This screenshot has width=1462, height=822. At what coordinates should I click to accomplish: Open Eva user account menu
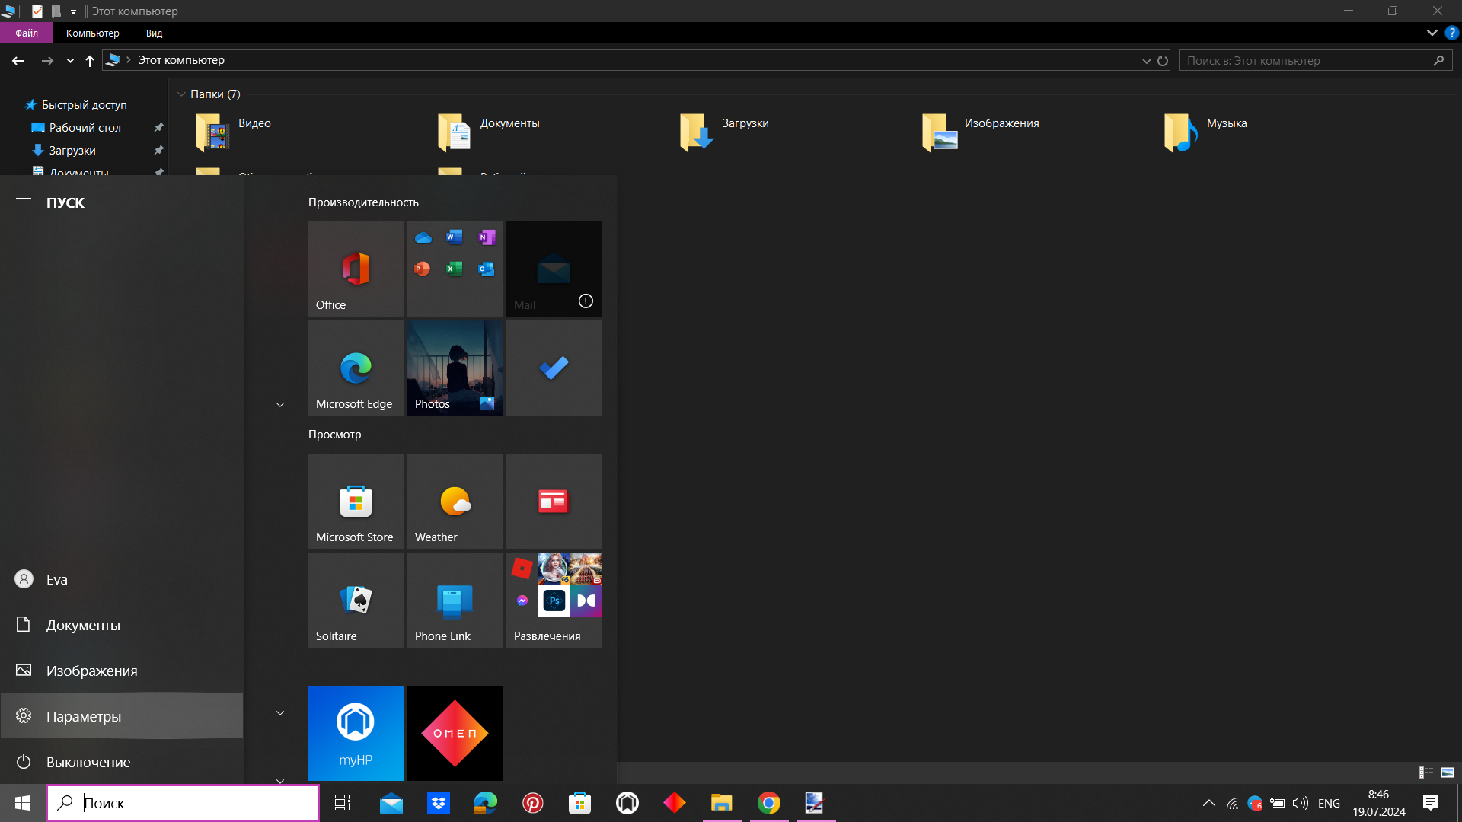pos(122,579)
